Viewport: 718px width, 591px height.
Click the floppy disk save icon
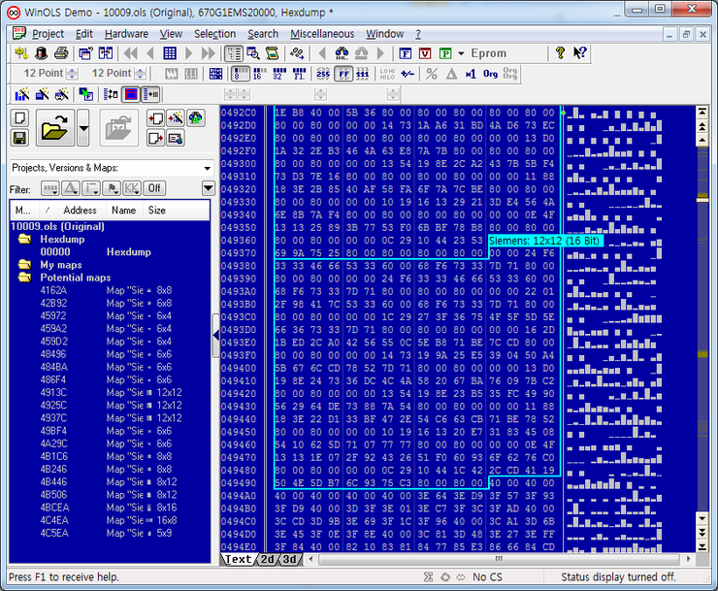pyautogui.click(x=19, y=138)
